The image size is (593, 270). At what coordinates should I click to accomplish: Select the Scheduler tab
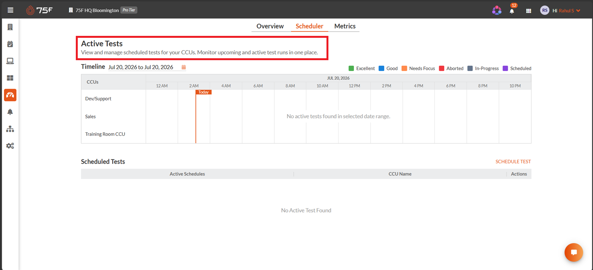click(x=309, y=26)
